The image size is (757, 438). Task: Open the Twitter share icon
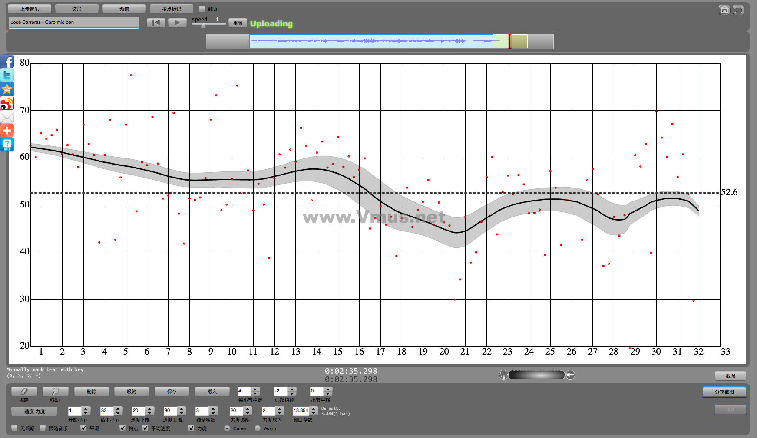(7, 75)
